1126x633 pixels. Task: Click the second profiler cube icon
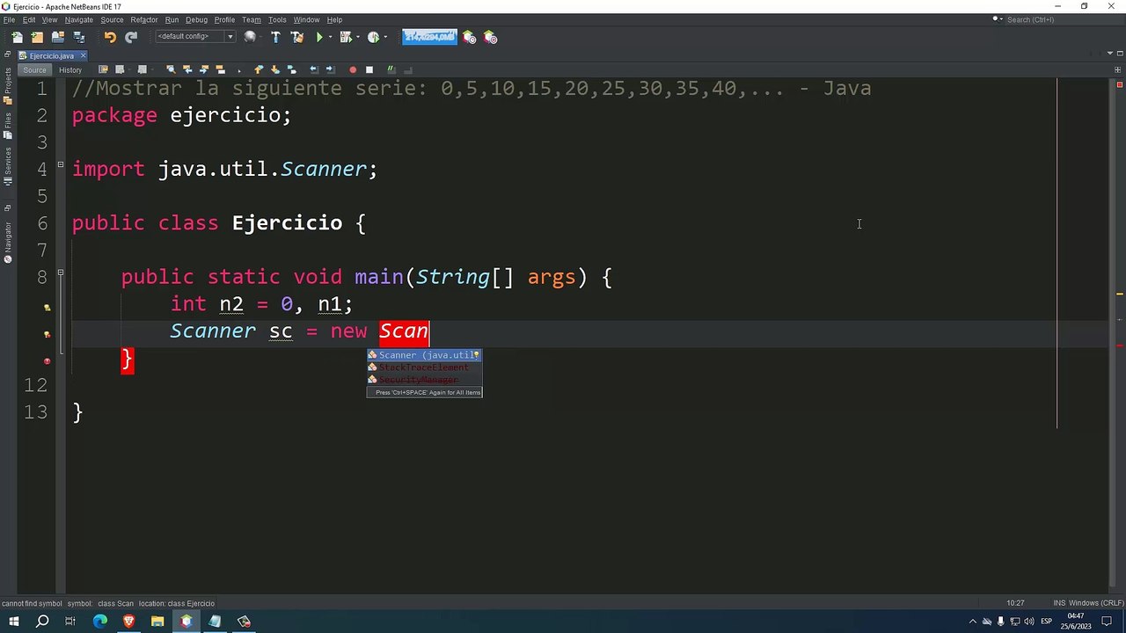pyautogui.click(x=491, y=37)
